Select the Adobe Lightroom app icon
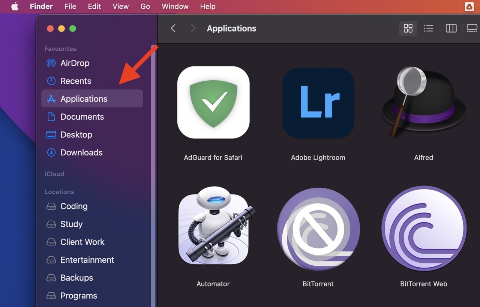This screenshot has width=480, height=307. click(318, 102)
